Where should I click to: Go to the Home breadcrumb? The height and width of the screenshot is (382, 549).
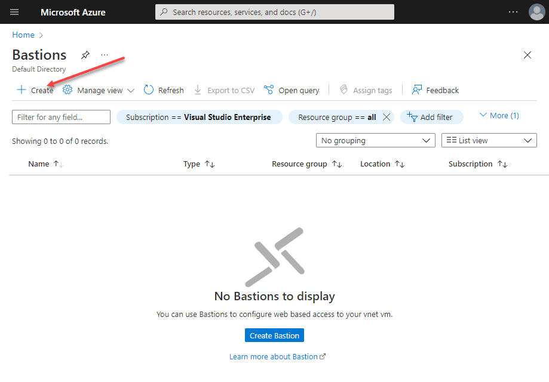point(23,35)
